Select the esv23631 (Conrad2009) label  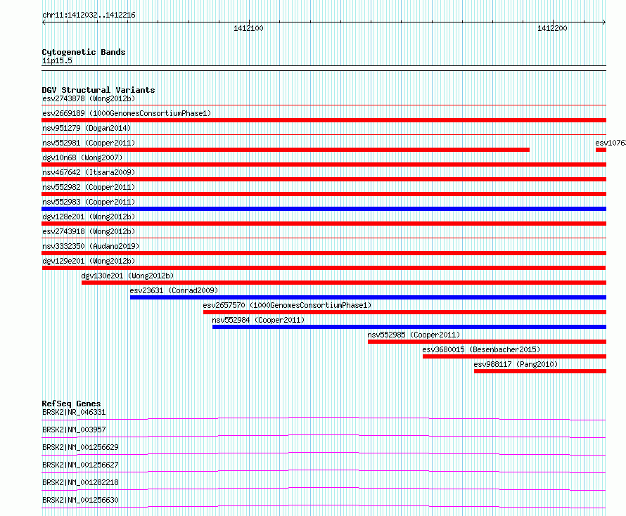pyautogui.click(x=174, y=290)
